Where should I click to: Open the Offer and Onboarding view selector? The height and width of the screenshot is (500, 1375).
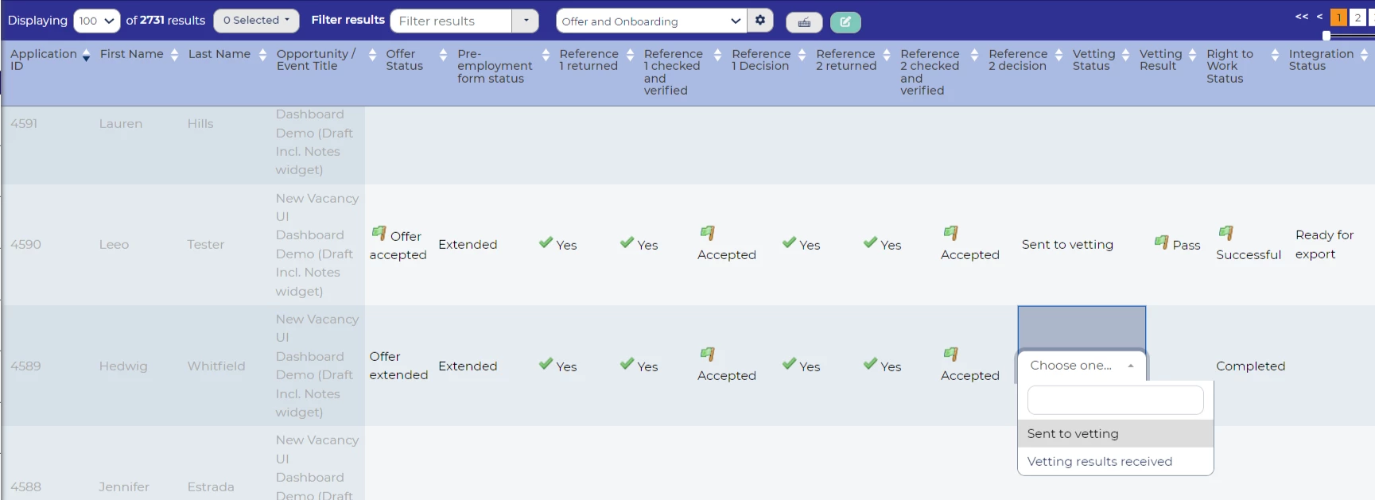(651, 21)
